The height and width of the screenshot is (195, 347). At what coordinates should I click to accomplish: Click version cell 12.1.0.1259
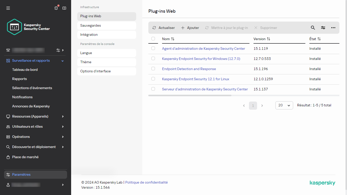click(x=263, y=79)
